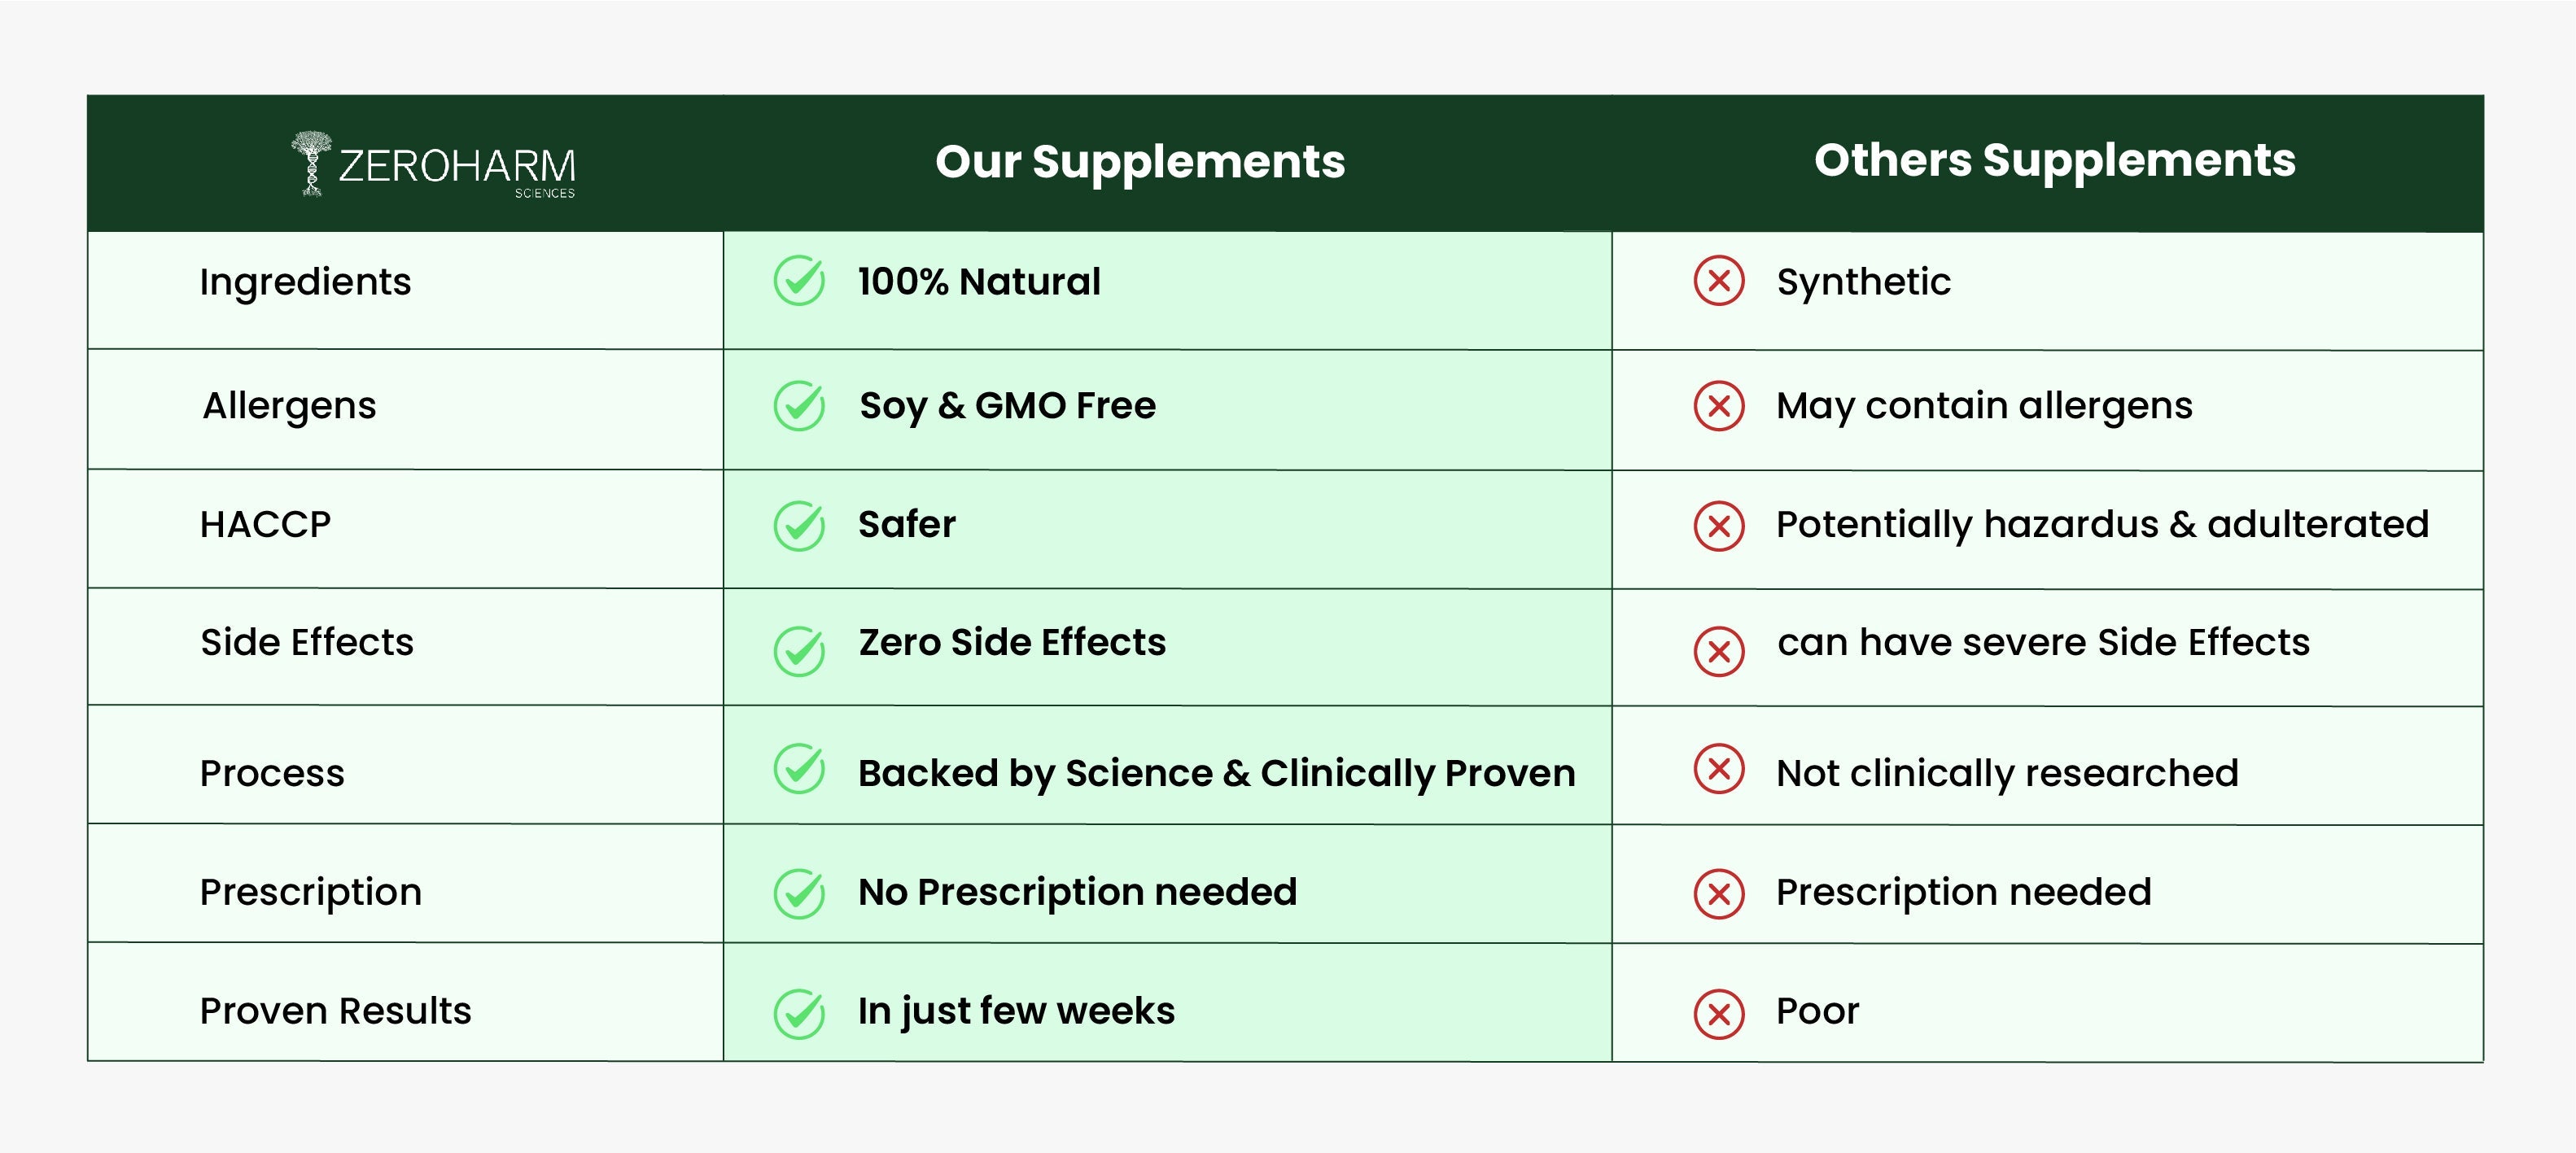Click green checkmark next to Zero Side Effects
The width and height of the screenshot is (2576, 1153).
click(x=799, y=652)
